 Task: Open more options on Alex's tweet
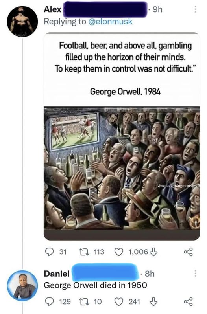pyautogui.click(x=195, y=9)
